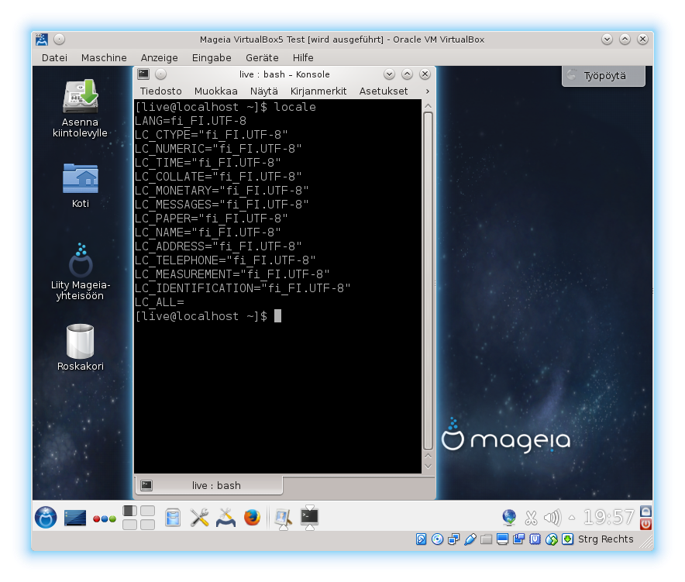This screenshot has height=582, width=685.
Task: Click the red leave/shutdown button in the panel
Action: click(x=645, y=524)
